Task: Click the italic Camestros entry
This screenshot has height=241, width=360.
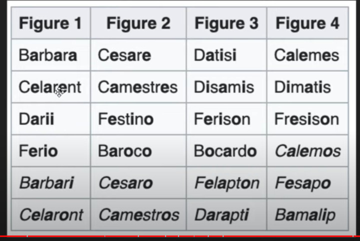Action: (x=138, y=215)
